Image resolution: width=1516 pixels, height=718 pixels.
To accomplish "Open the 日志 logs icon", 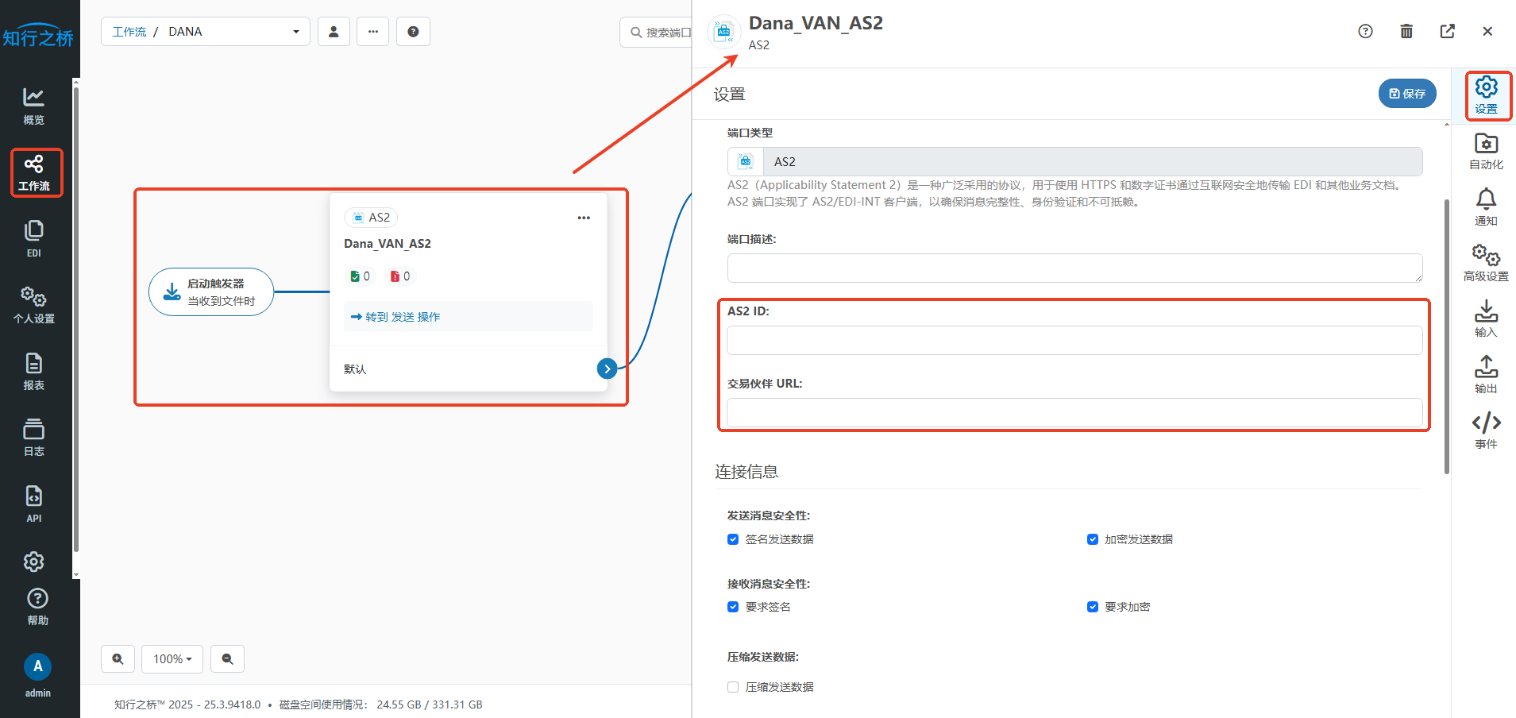I will (33, 437).
